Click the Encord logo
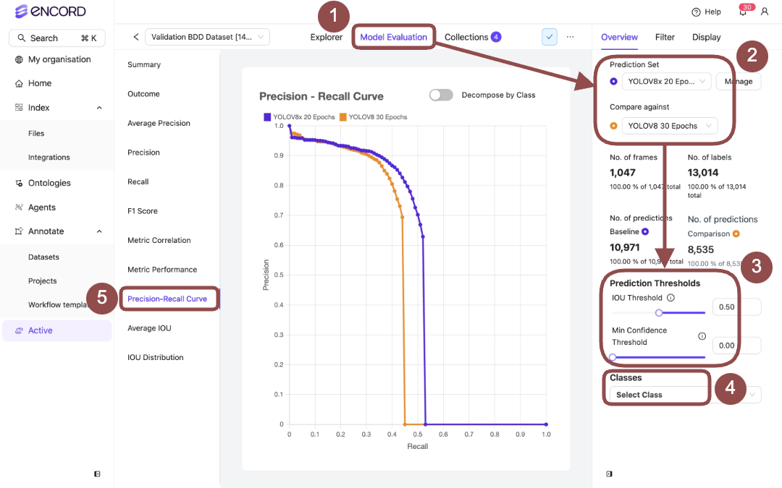Image resolution: width=782 pixels, height=488 pixels. [50, 11]
